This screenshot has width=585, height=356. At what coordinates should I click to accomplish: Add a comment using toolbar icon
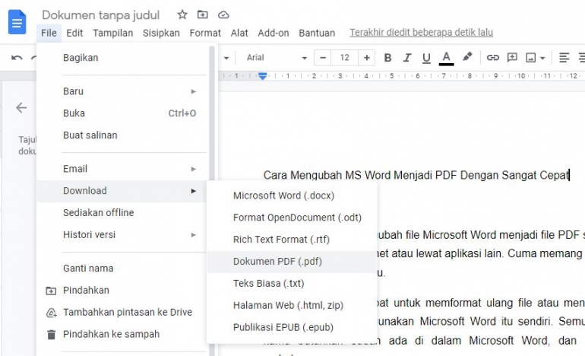(512, 57)
